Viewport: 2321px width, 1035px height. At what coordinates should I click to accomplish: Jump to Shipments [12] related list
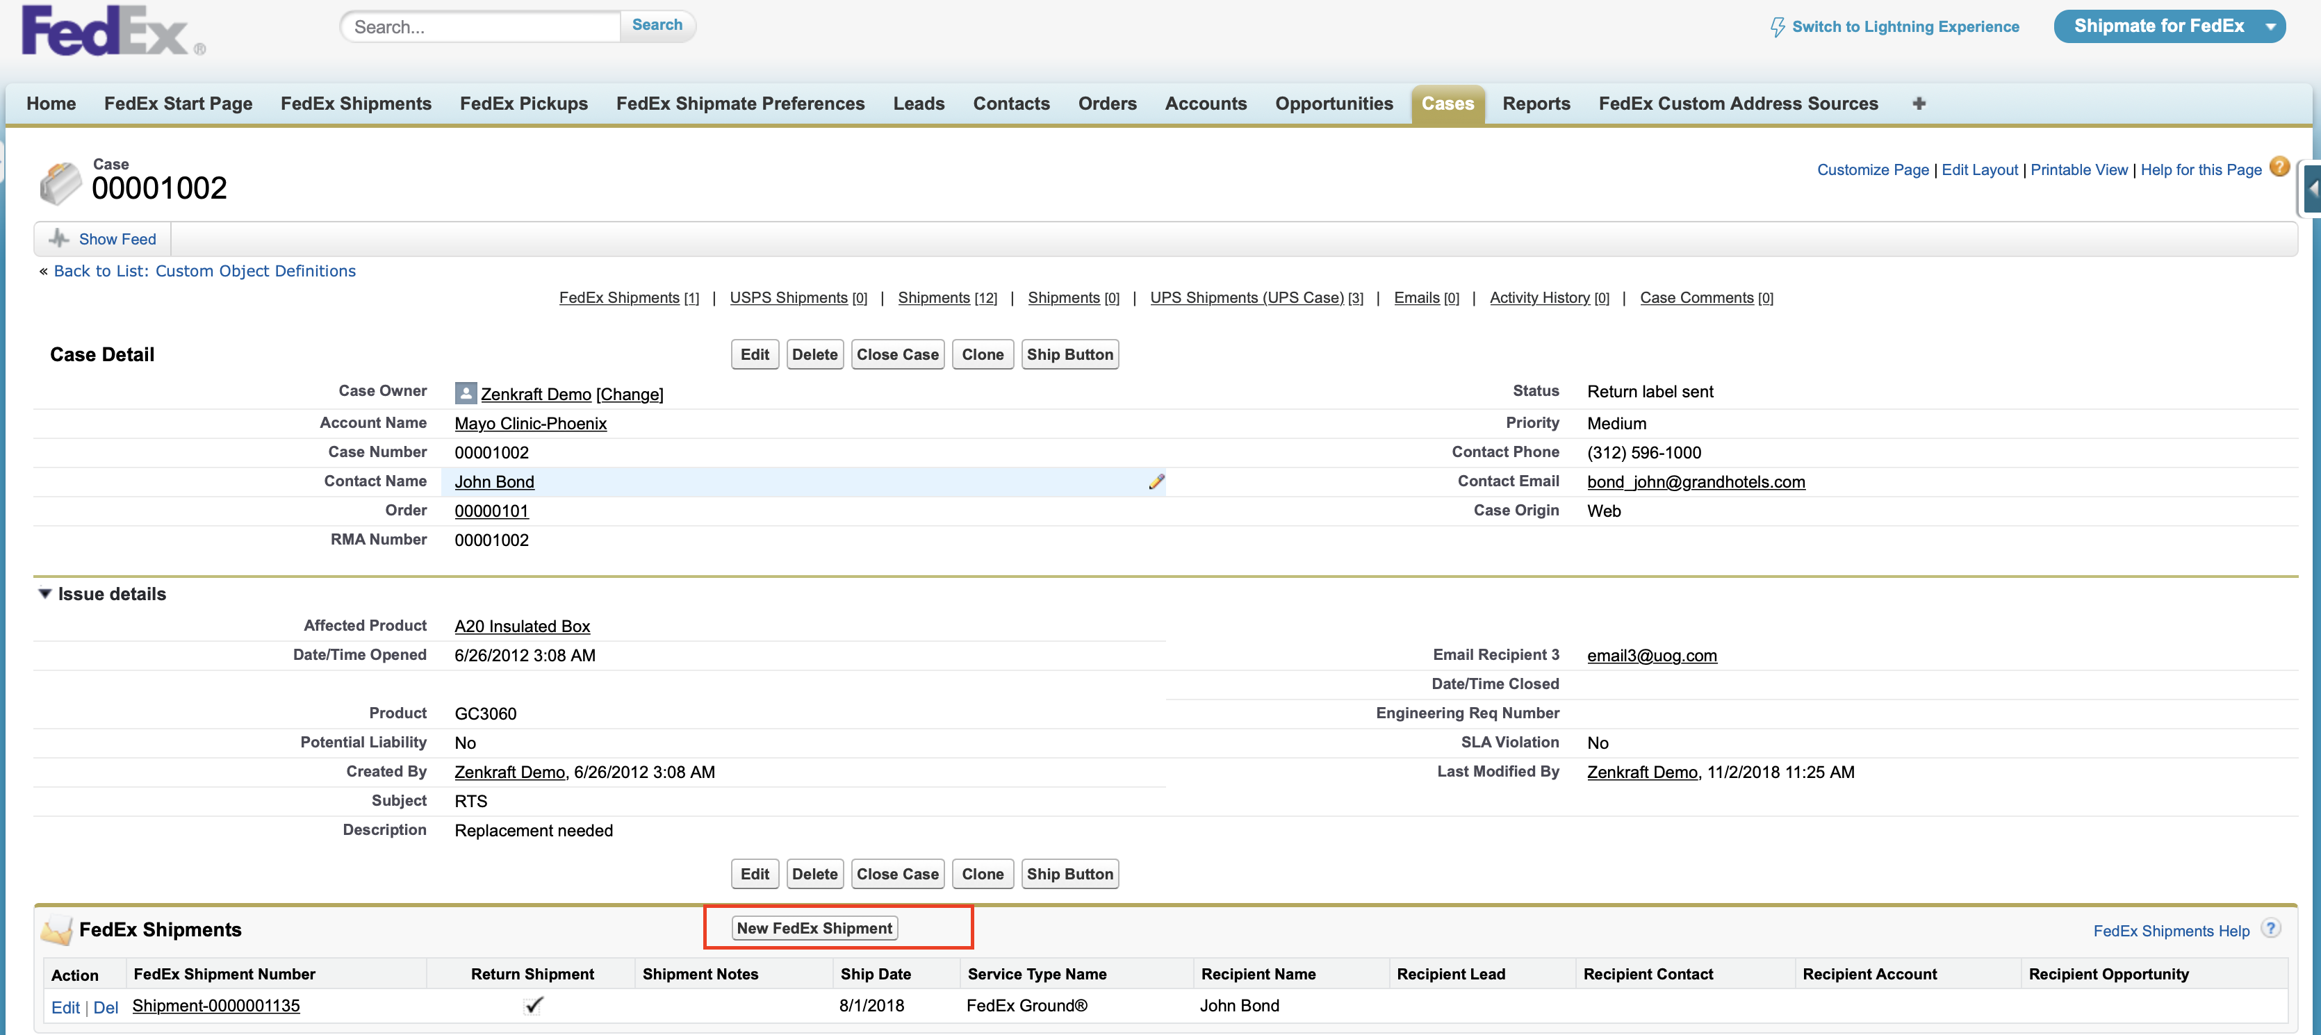[x=947, y=298]
